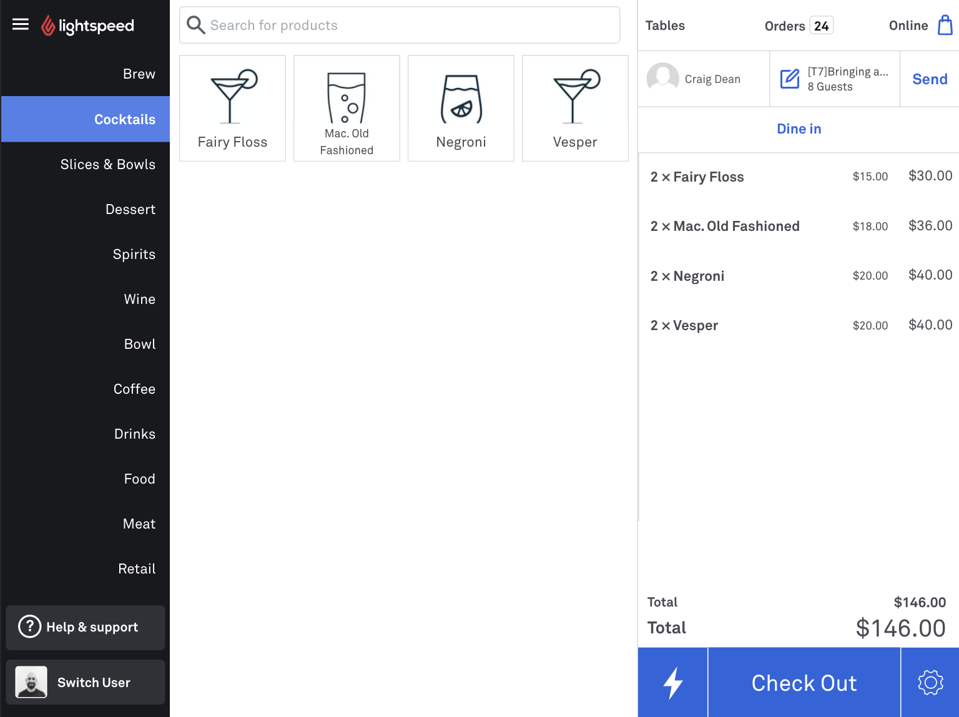The height and width of the screenshot is (717, 959).
Task: Open the Online orders bag icon
Action: (945, 26)
